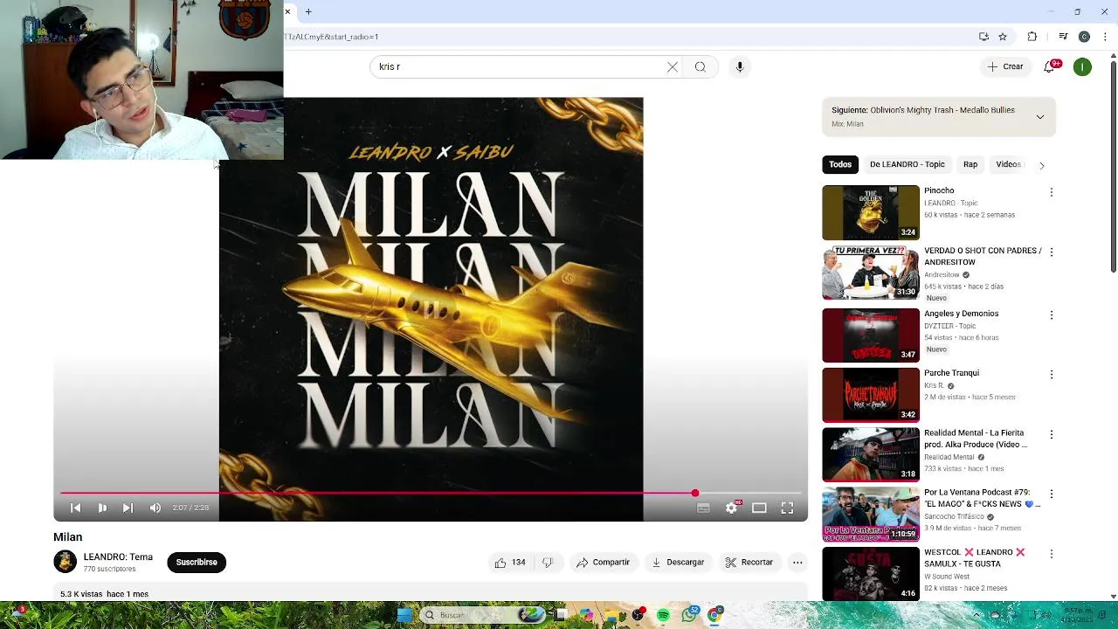Dislike the Milan video

(548, 563)
